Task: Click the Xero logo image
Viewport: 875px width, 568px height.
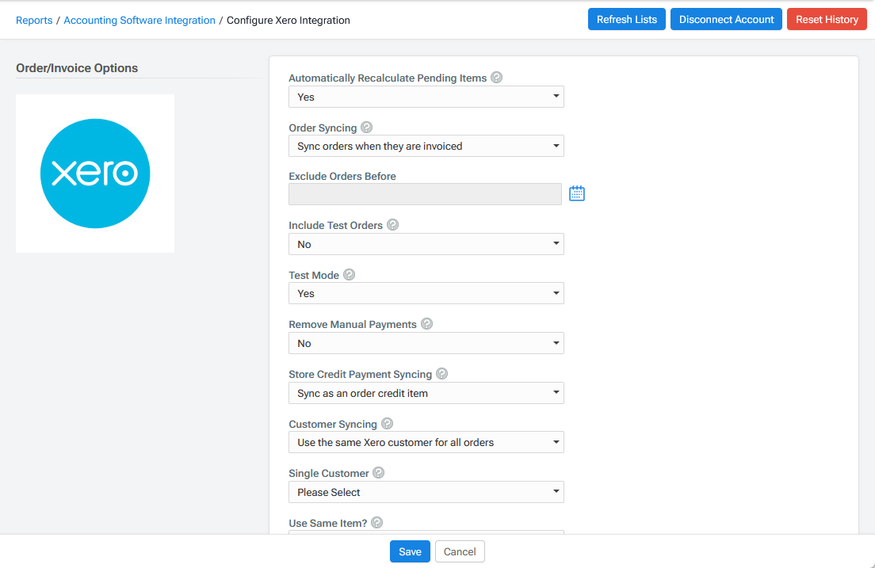Action: point(95,173)
